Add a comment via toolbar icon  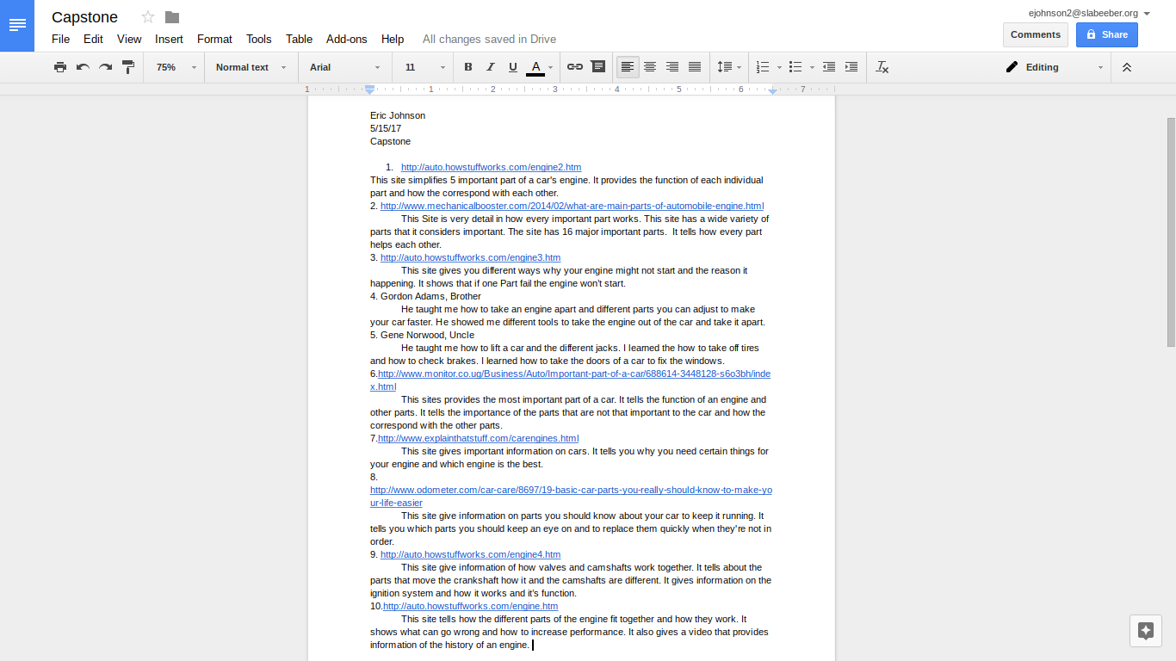point(597,67)
